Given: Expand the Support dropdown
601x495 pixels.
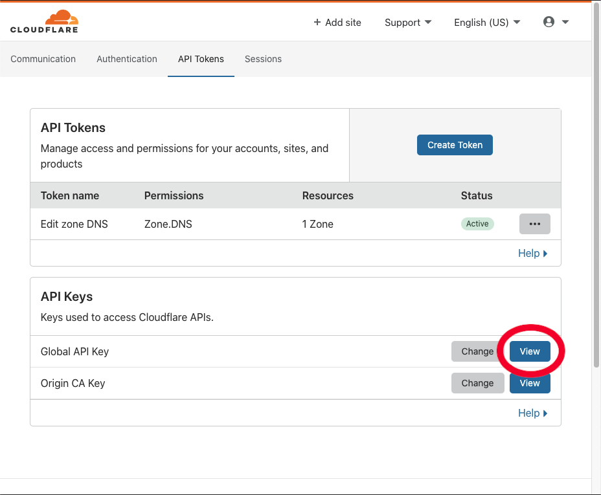Looking at the screenshot, I should pyautogui.click(x=408, y=22).
